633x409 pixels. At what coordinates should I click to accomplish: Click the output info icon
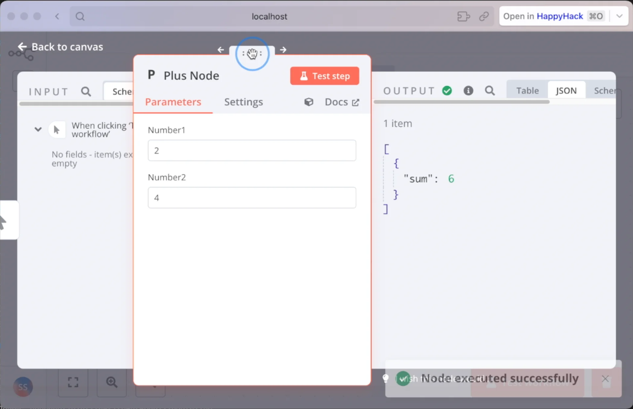point(468,90)
